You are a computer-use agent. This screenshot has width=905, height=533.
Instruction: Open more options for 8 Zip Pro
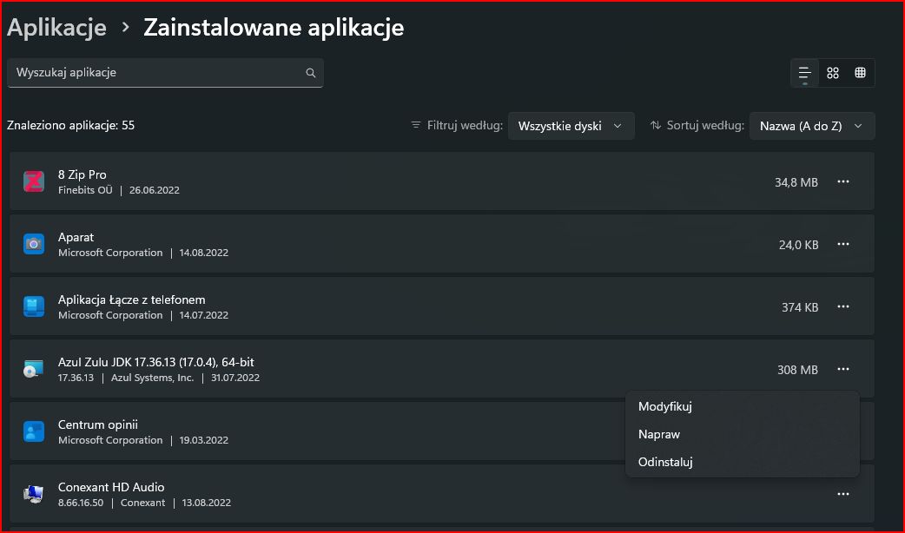pyautogui.click(x=843, y=181)
